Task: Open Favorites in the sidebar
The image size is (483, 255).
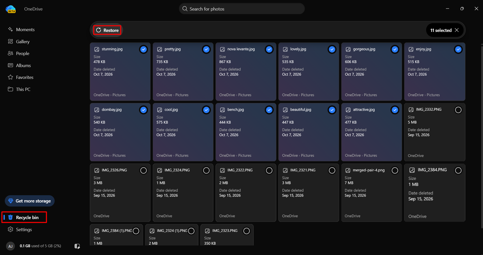Action: pyautogui.click(x=20, y=77)
